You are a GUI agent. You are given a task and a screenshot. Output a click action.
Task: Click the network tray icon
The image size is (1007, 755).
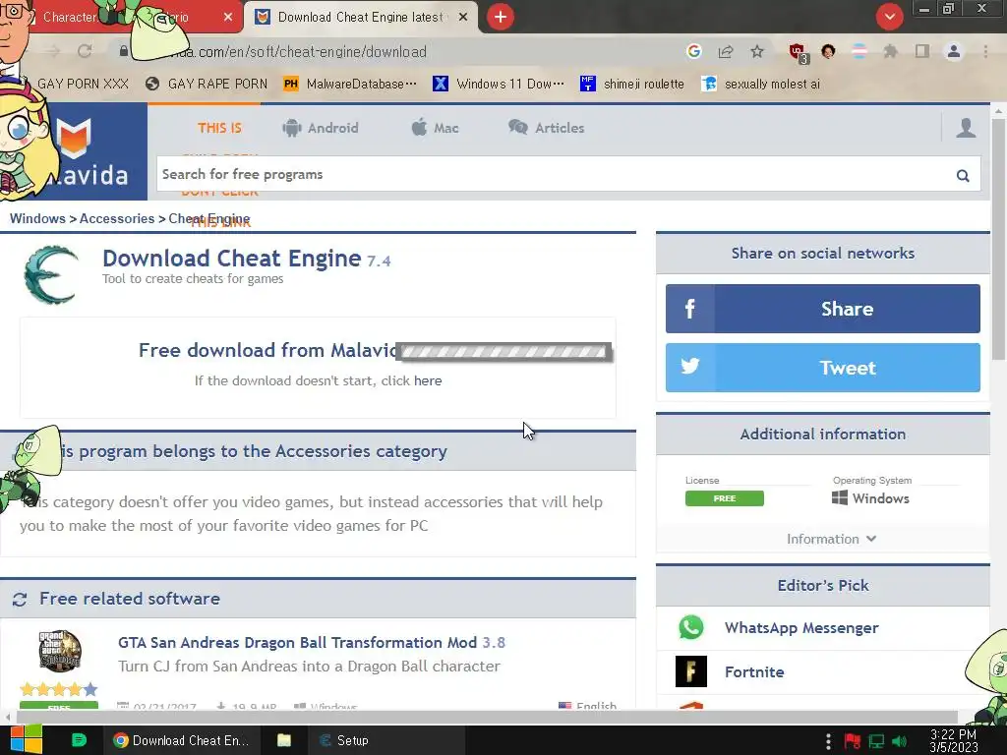876,741
